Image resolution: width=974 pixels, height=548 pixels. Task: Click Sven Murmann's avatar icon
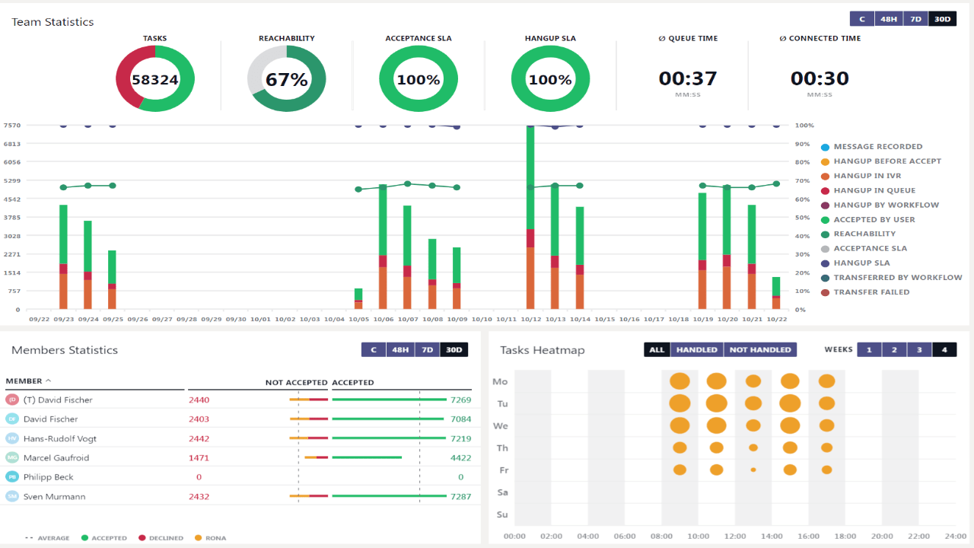12,496
